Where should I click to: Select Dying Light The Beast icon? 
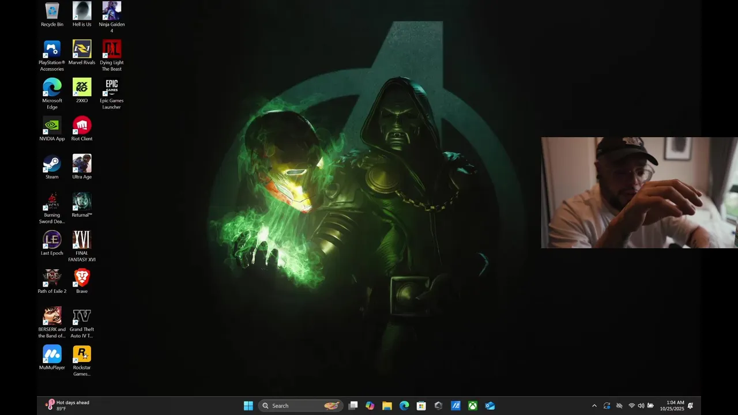[112, 55]
